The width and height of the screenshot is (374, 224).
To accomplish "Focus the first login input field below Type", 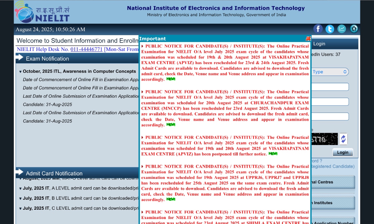I will (x=330, y=87).
